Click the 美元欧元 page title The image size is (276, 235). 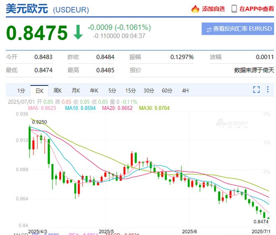pos(27,8)
